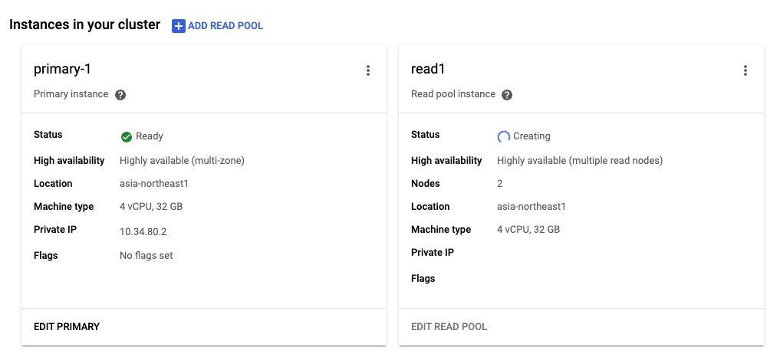This screenshot has height=363, width=780.
Task: Click the help icon next to Read pool instance
Action: pos(507,95)
